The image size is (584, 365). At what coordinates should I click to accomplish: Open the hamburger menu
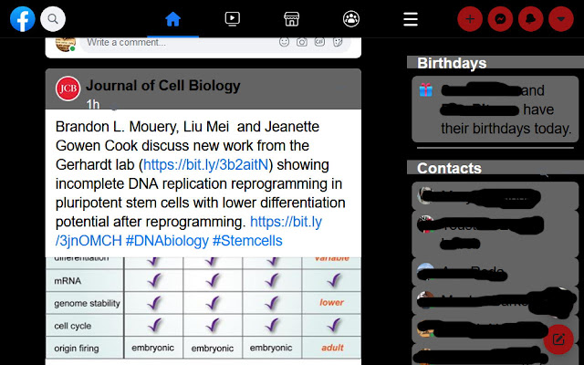click(x=411, y=19)
